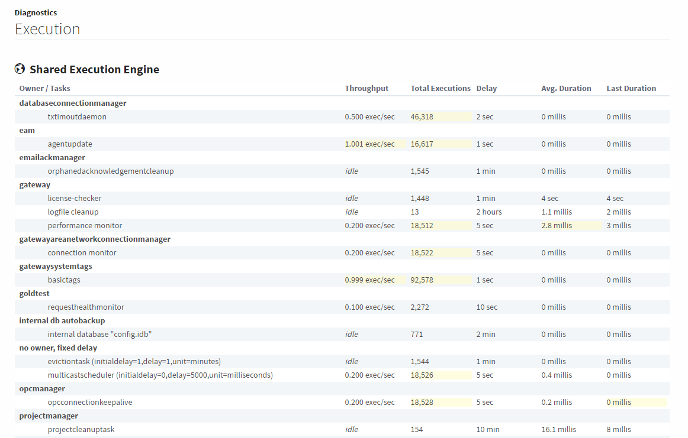Select the databaseconnectionmanager owner row
The image size is (688, 438).
point(73,103)
